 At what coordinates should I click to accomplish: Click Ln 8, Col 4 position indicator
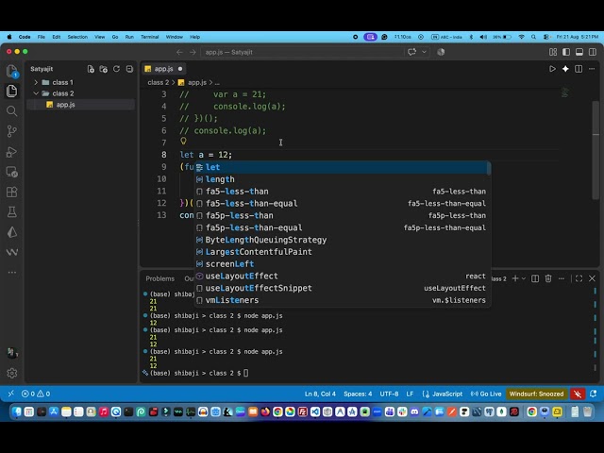[320, 394]
